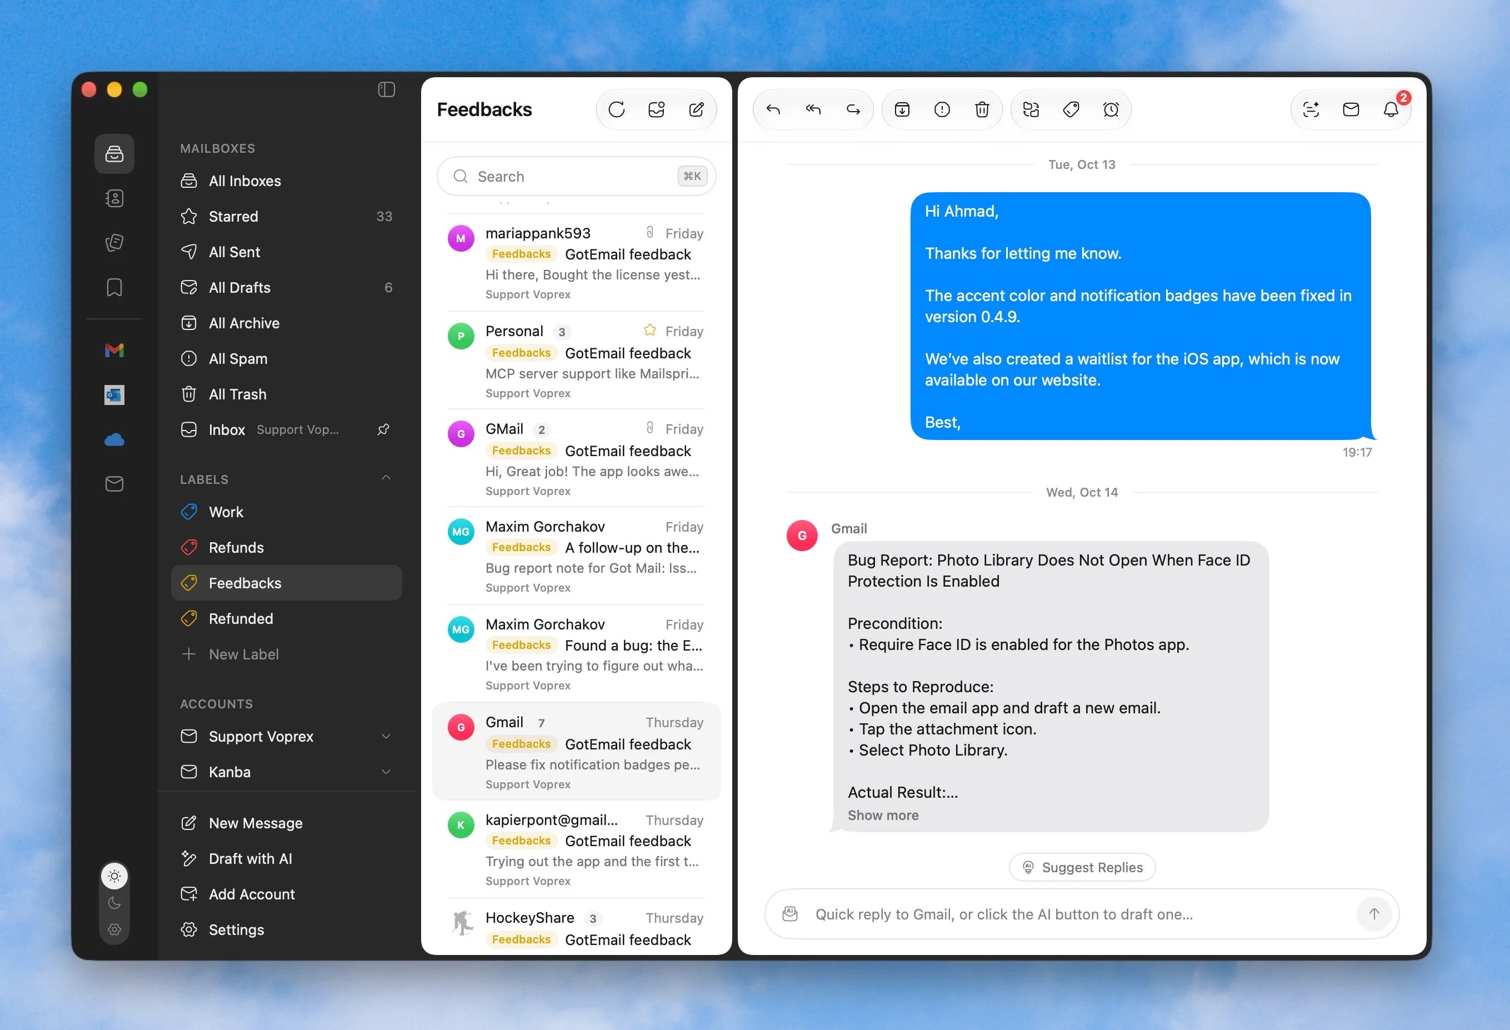Switch to light theme sun toggle
The image size is (1510, 1030).
114,876
